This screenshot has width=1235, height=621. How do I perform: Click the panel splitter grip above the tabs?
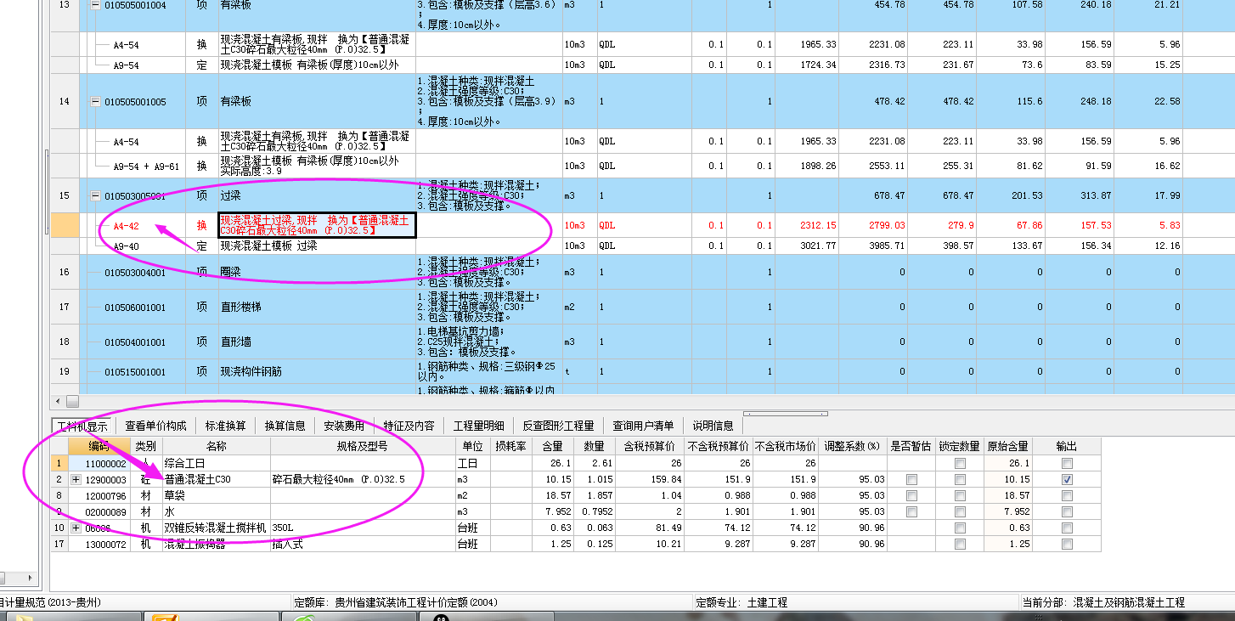coord(786,414)
